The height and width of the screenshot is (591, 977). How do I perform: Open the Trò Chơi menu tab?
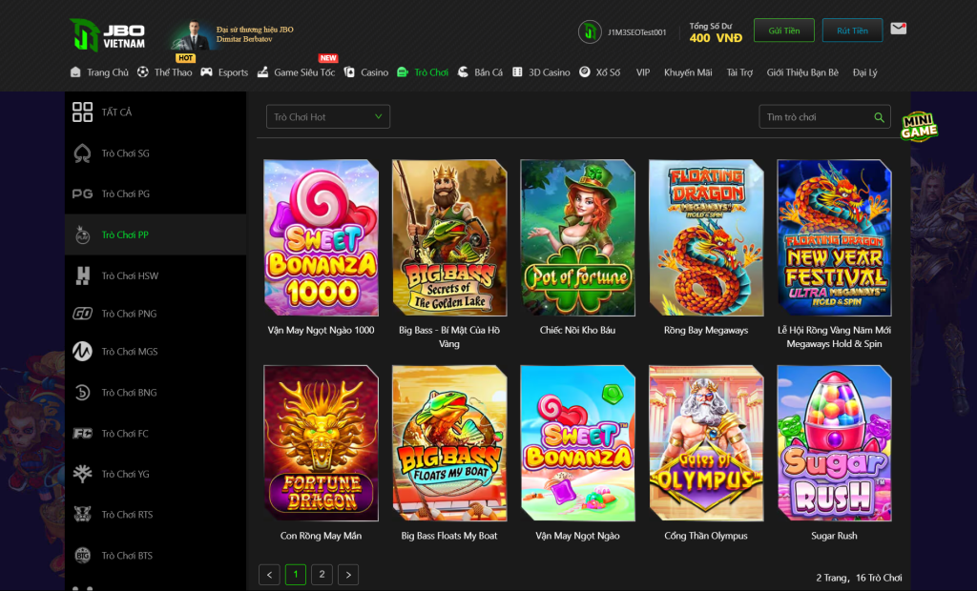[x=423, y=72]
